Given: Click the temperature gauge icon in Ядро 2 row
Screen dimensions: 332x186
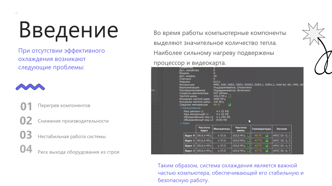Looking at the screenshot, I should 267,146.
